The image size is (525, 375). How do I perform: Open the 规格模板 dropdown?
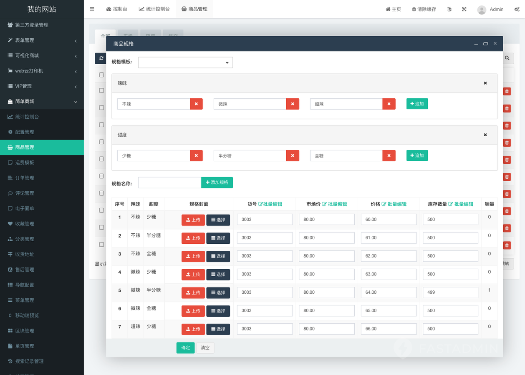[185, 62]
